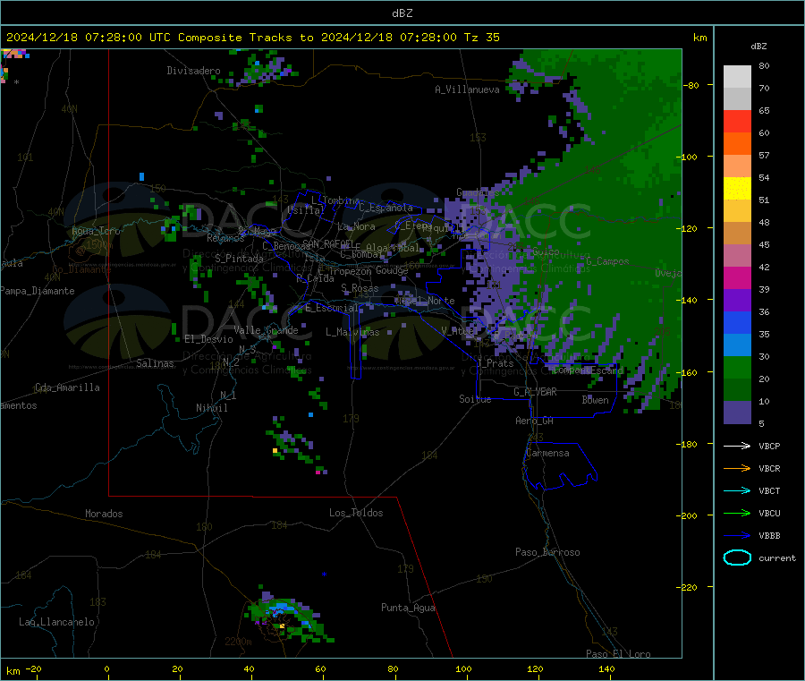
Task: Click the 'current' legend text
Action: pyautogui.click(x=777, y=558)
